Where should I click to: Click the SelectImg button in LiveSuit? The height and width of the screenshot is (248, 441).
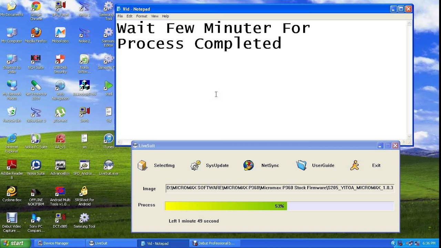click(x=156, y=165)
